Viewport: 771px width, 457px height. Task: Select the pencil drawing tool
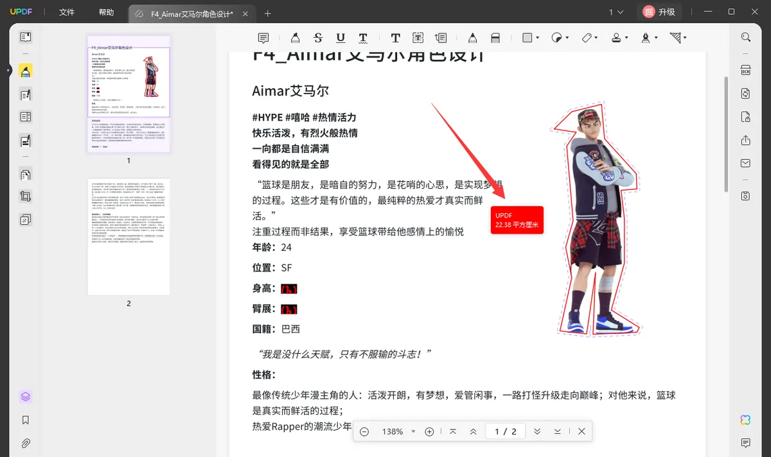pos(472,38)
